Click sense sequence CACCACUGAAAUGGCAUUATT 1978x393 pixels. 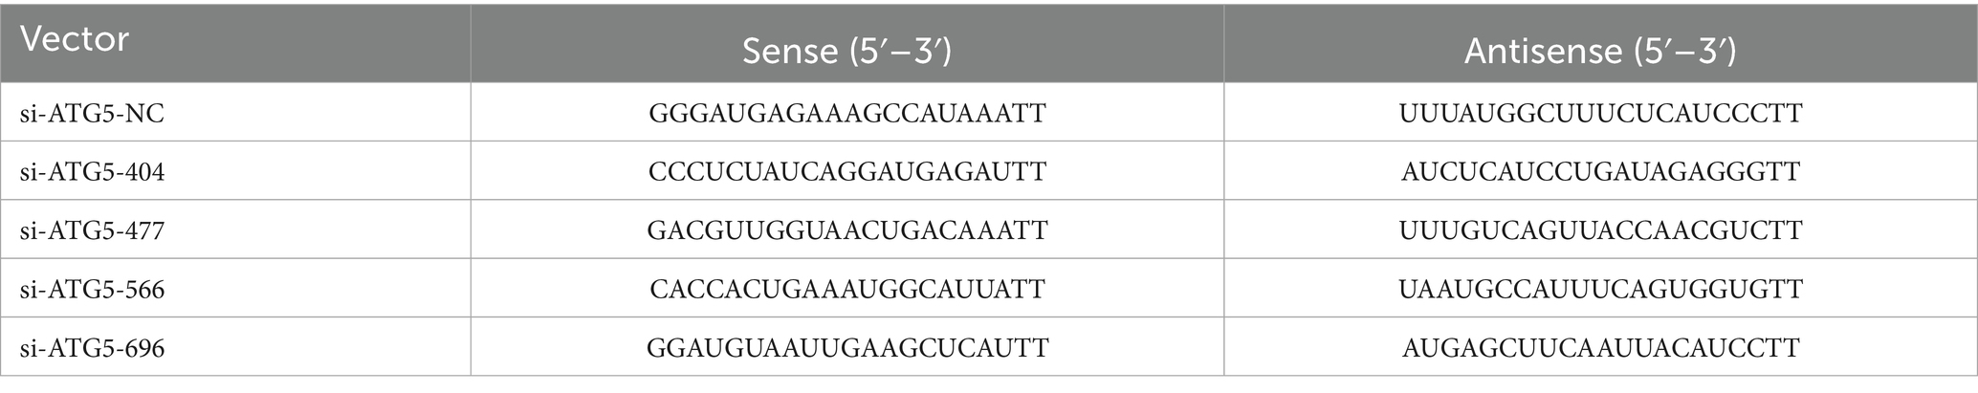[846, 289]
